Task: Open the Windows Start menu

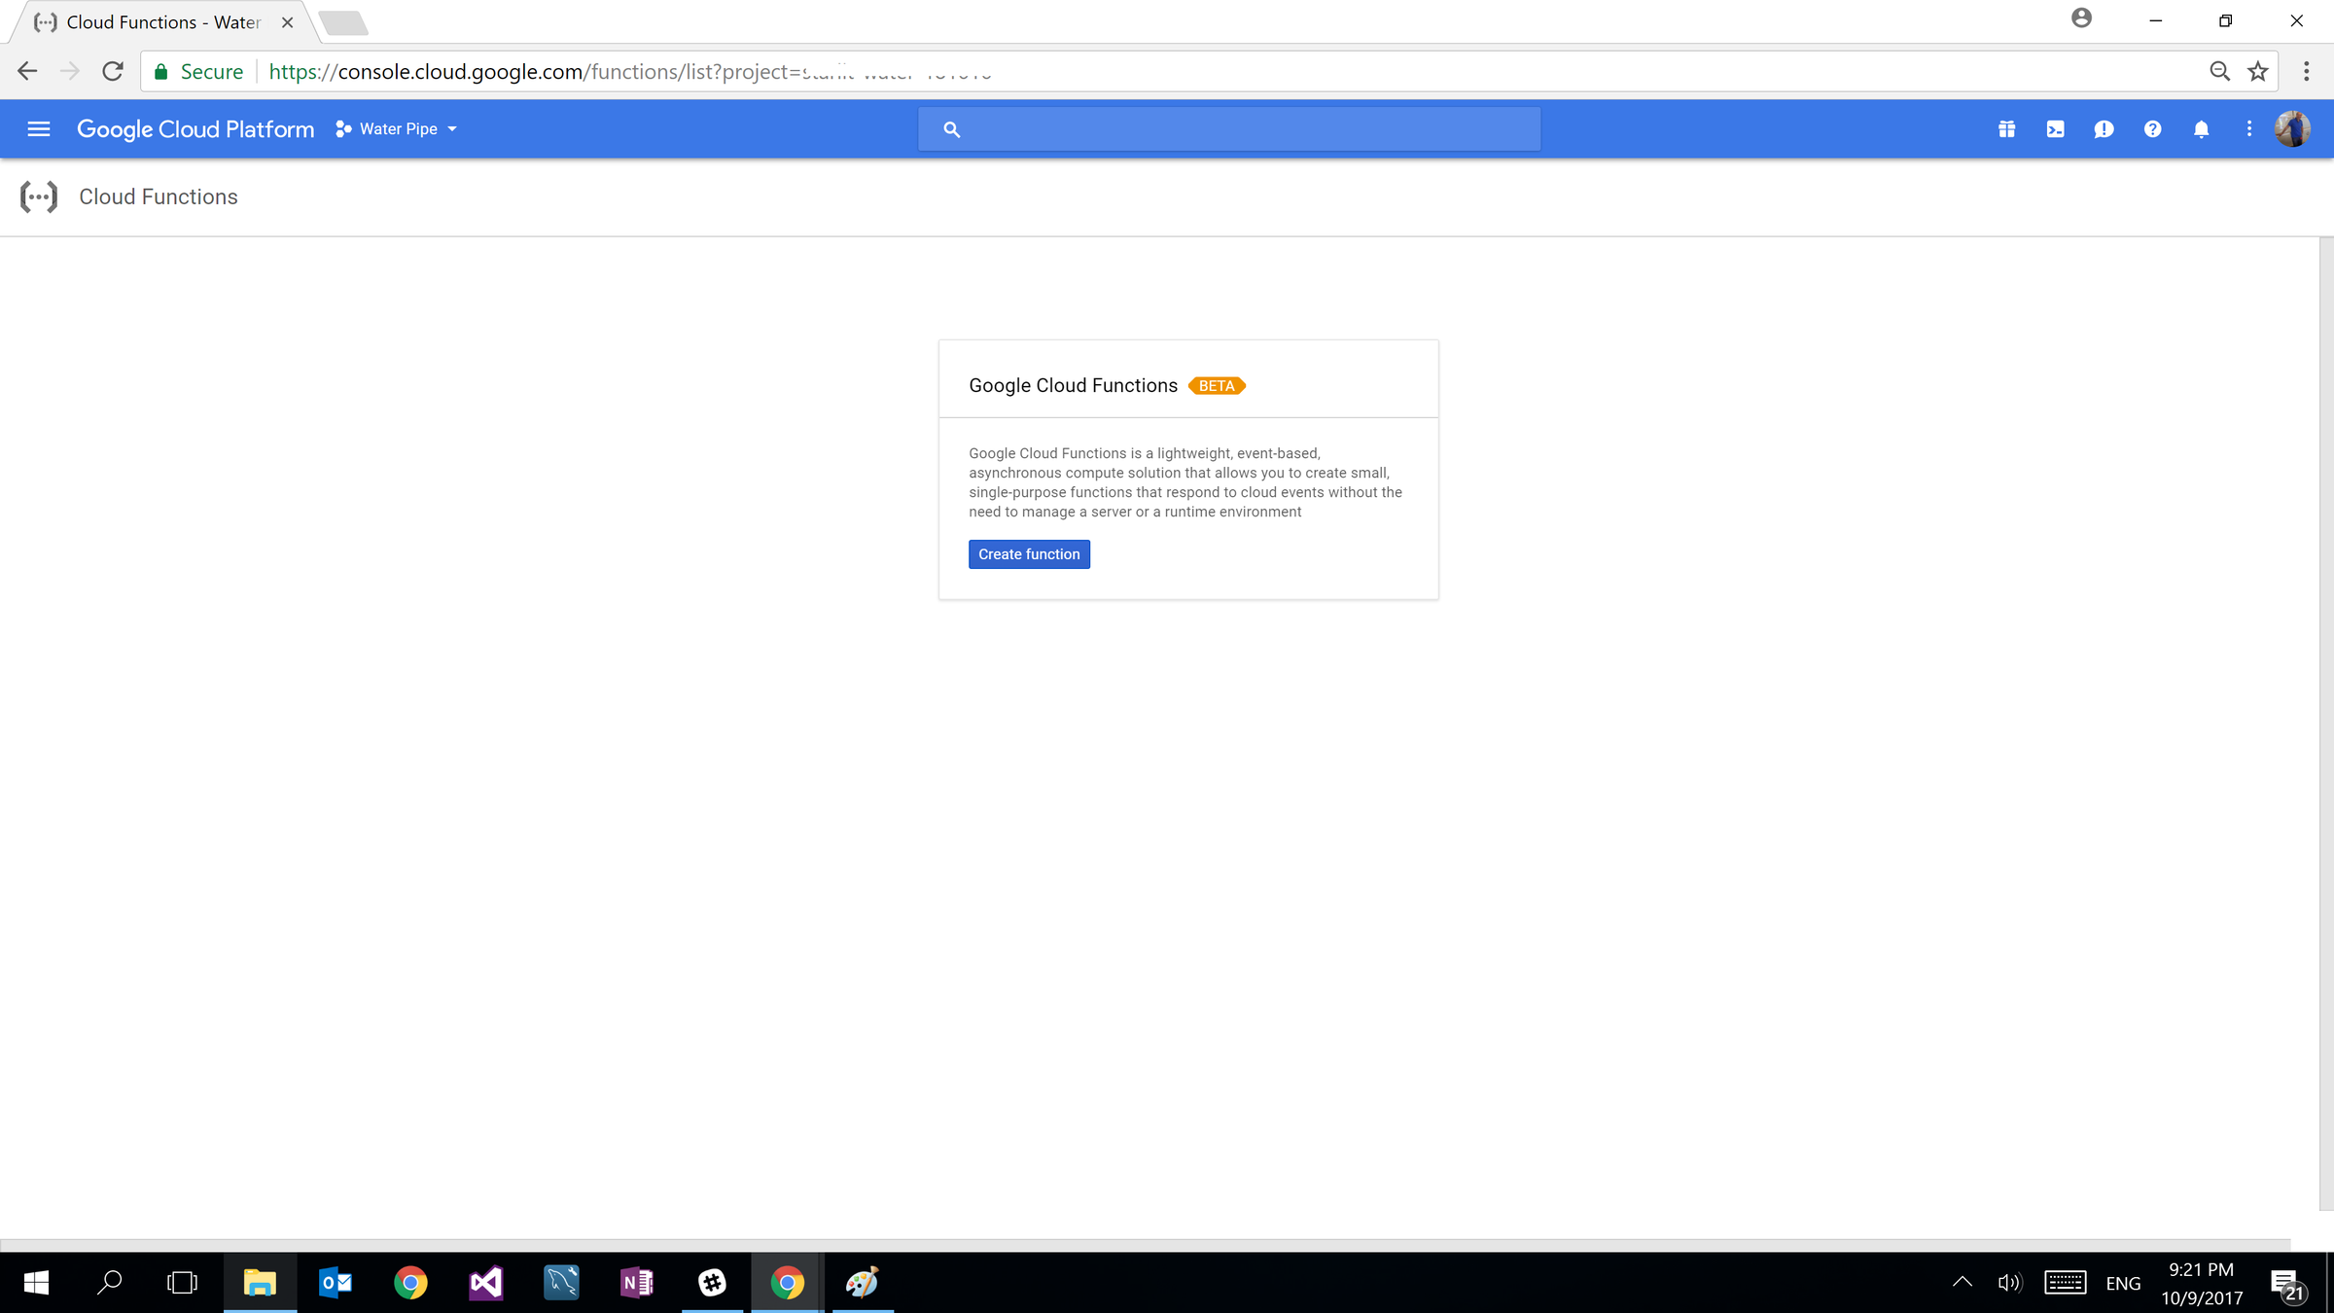Action: (x=36, y=1283)
